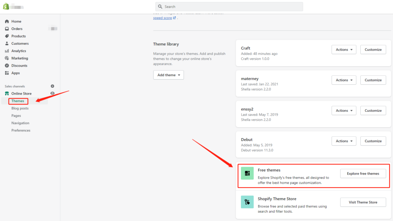Viewport: 393px width, 221px height.
Task: Open Themes submenu item
Action: click(18, 101)
